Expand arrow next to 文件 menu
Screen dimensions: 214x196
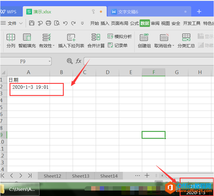pos(21,23)
